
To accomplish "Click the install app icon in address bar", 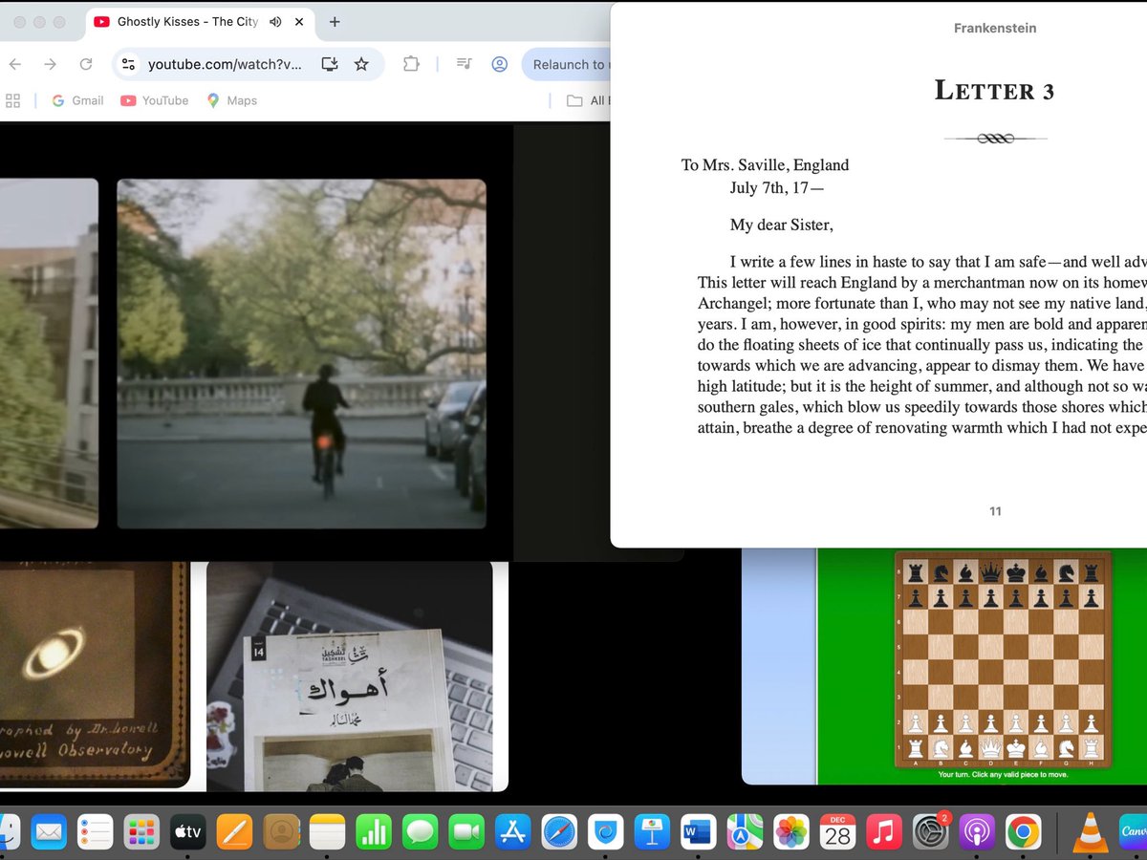I will [x=330, y=64].
